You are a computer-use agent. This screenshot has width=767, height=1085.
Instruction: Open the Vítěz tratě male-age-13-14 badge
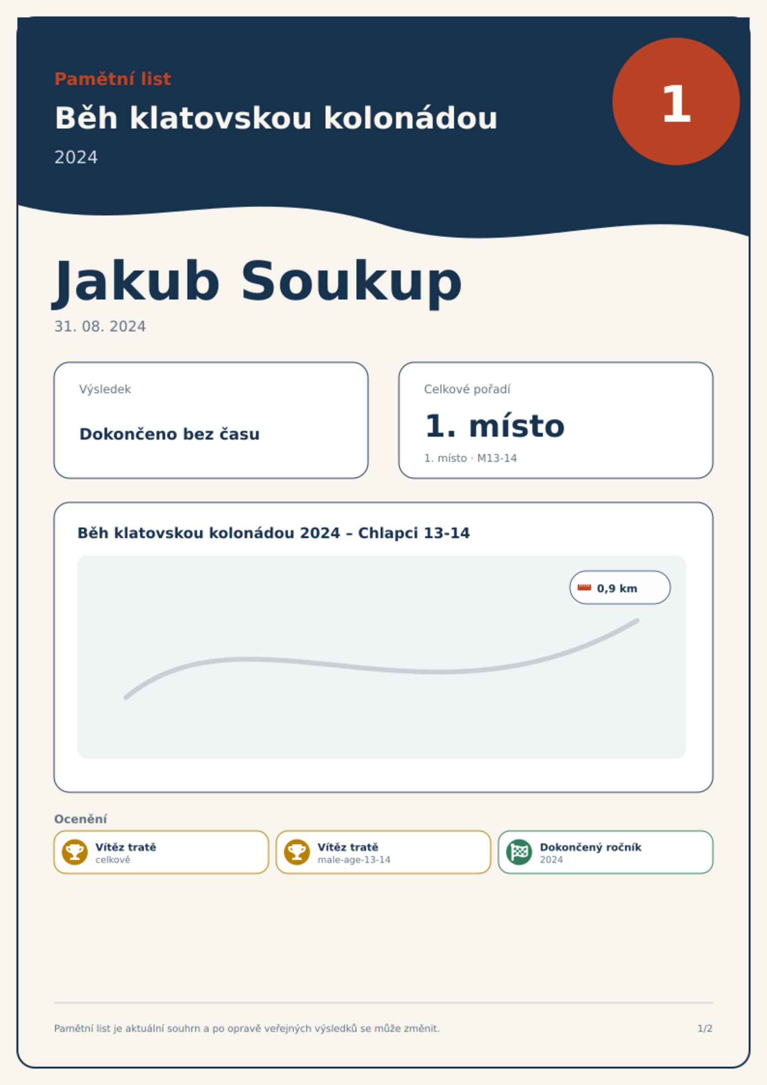383,852
